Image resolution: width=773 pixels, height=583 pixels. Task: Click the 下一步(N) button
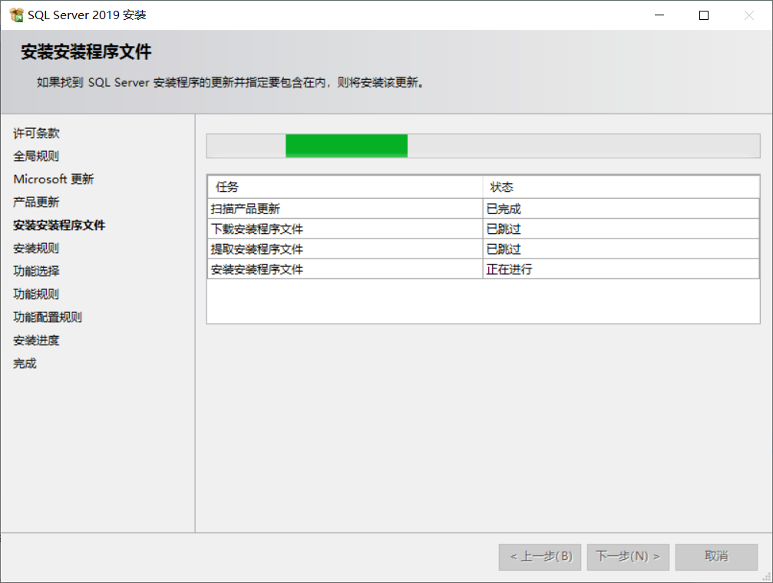[628, 557]
